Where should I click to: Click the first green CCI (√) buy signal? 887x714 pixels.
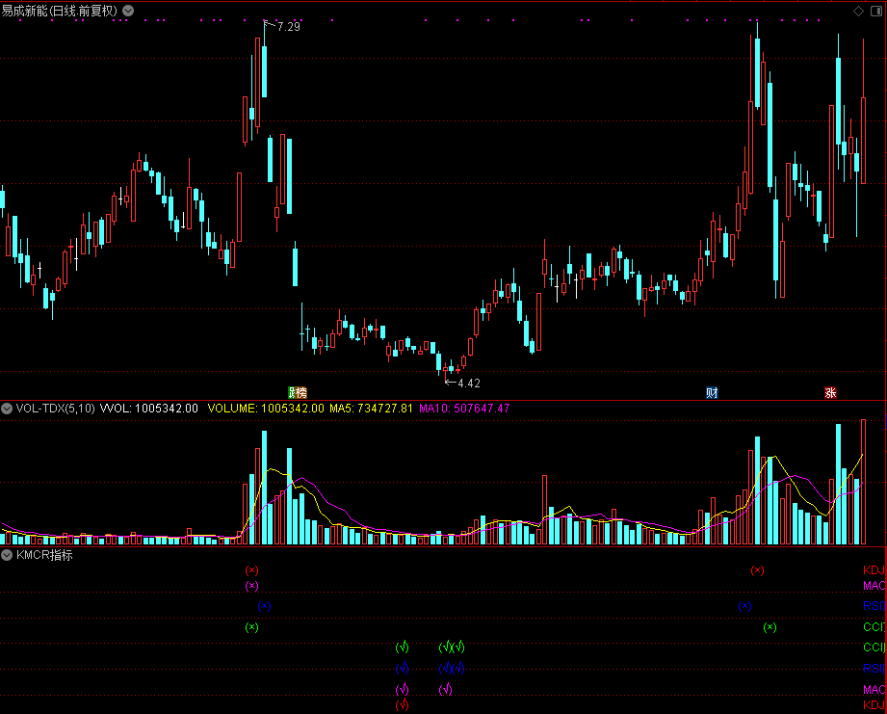(x=402, y=647)
